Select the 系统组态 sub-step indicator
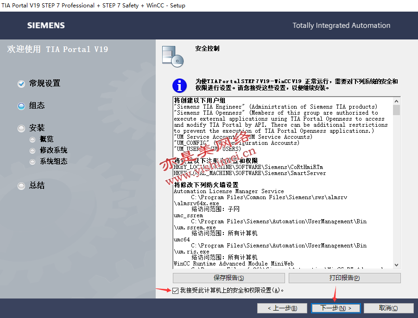This screenshot has width=418, height=318. (x=32, y=162)
